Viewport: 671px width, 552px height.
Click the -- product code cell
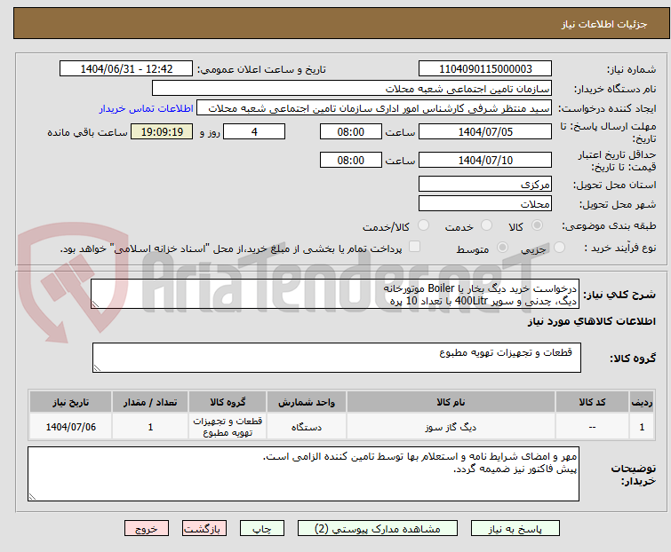click(592, 427)
